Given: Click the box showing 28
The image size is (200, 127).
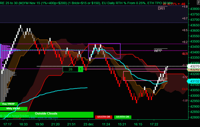Looking at the screenshot, I should click(70, 69).
